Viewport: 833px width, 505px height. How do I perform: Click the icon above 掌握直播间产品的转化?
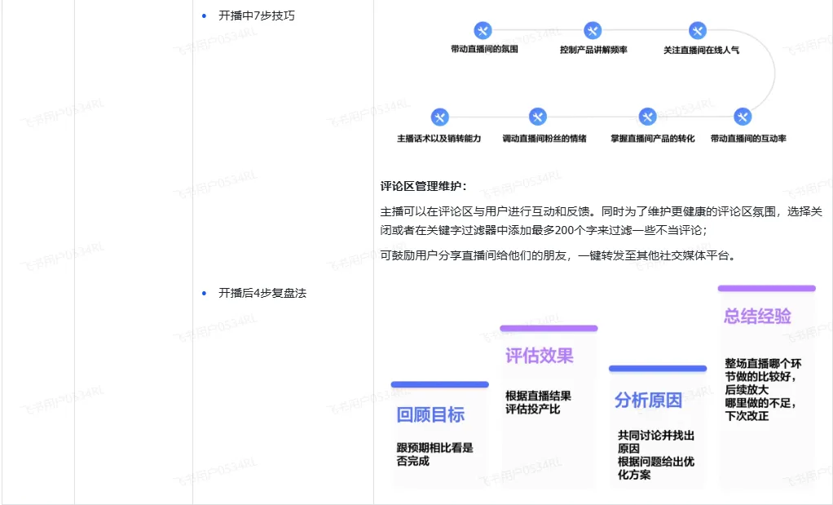(647, 117)
